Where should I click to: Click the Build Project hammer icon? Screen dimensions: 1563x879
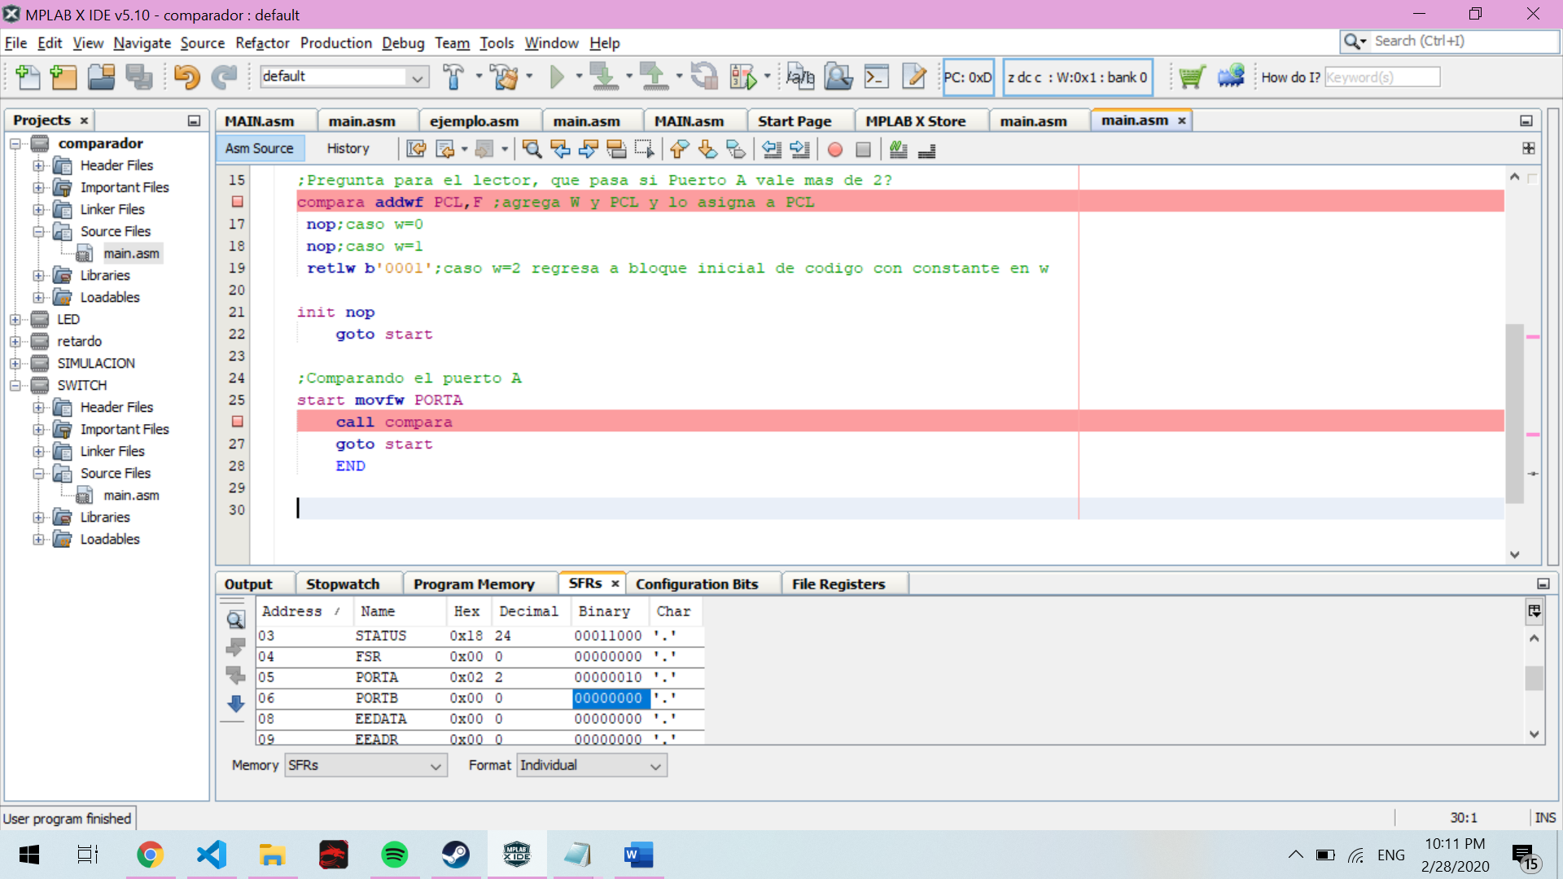tap(453, 77)
